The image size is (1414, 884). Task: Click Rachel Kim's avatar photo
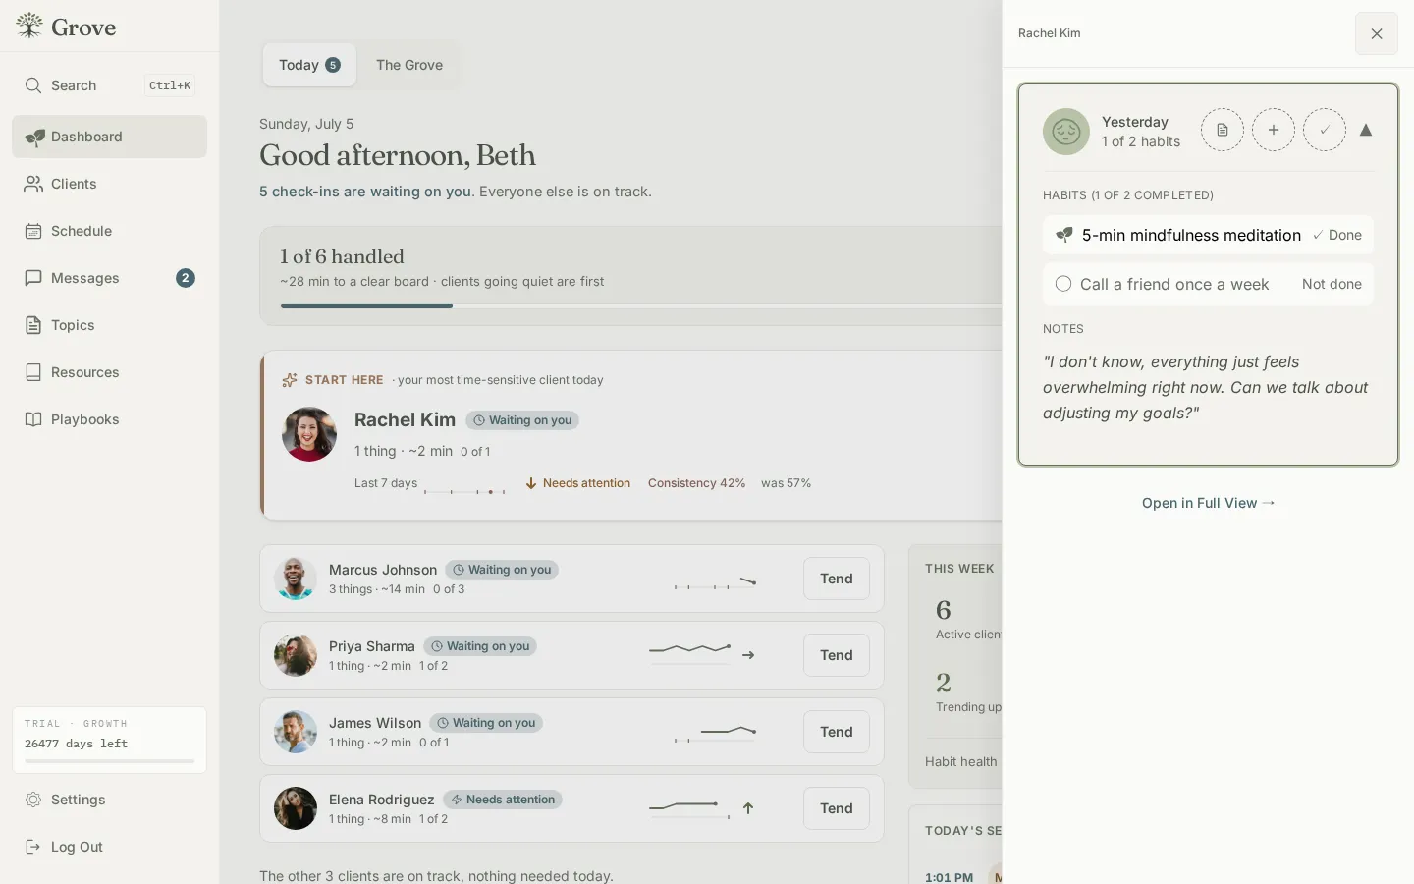pyautogui.click(x=309, y=434)
